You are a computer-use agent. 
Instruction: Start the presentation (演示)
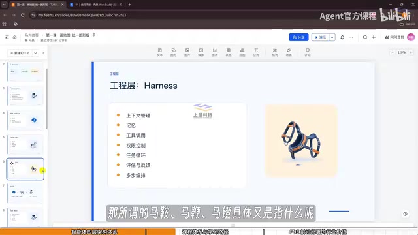point(321,37)
